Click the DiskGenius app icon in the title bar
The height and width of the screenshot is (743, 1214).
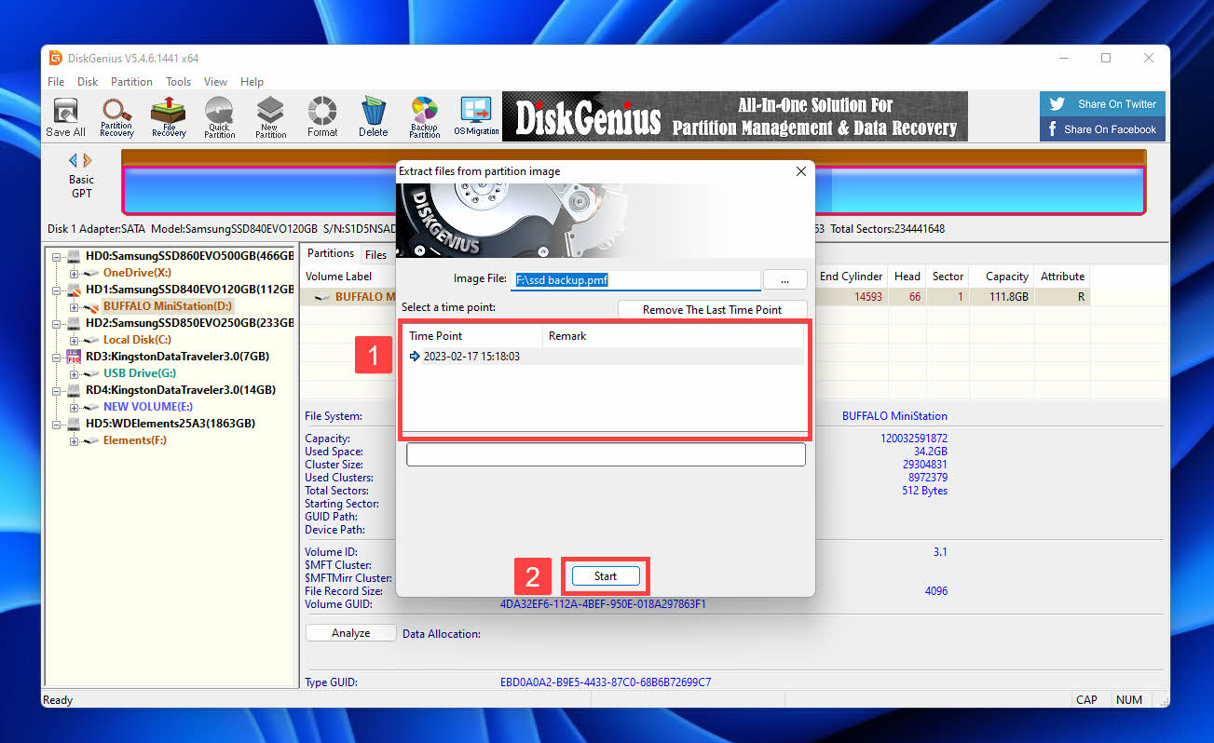click(x=56, y=58)
